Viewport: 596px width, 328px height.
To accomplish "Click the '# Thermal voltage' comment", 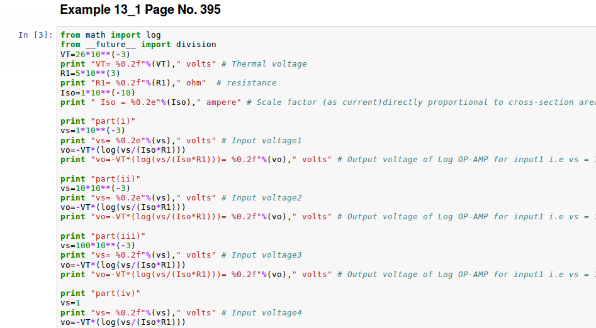I will 269,64.
